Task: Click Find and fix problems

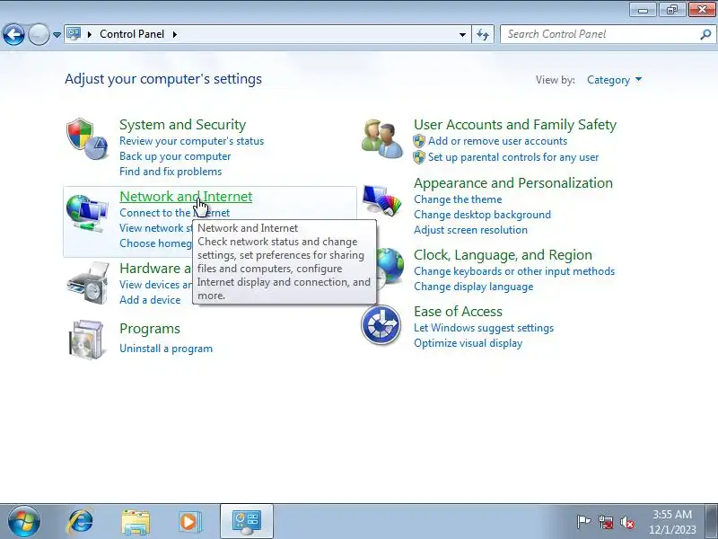Action: tap(171, 172)
